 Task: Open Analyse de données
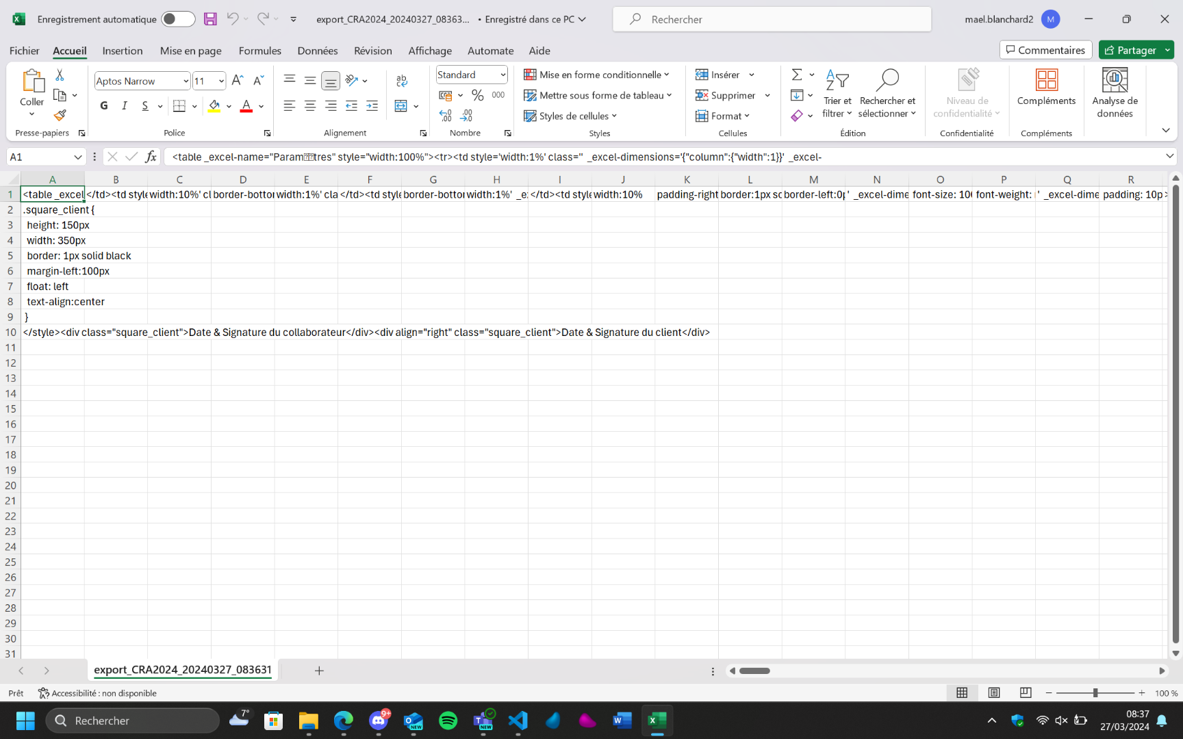click(1115, 93)
